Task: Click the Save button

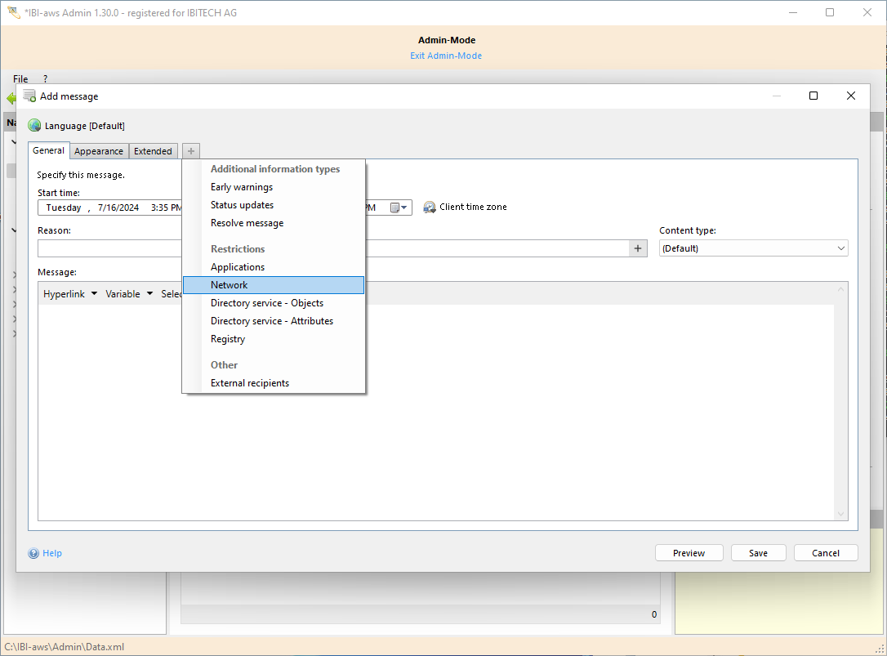Action: (758, 553)
